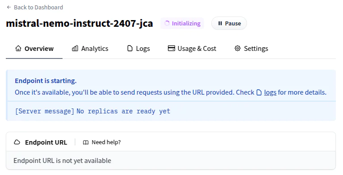Click the book icon next to Need help?
Image resolution: width=343 pixels, height=175 pixels.
point(86,142)
